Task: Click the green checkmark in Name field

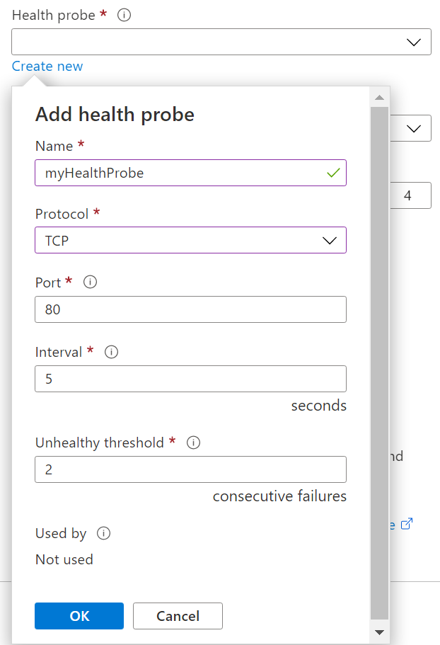Action: coord(333,173)
